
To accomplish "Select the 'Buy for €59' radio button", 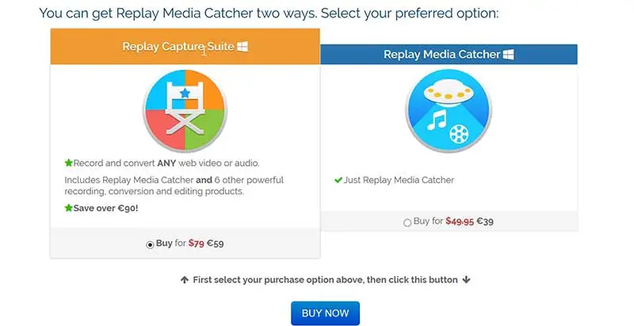I will [x=151, y=244].
